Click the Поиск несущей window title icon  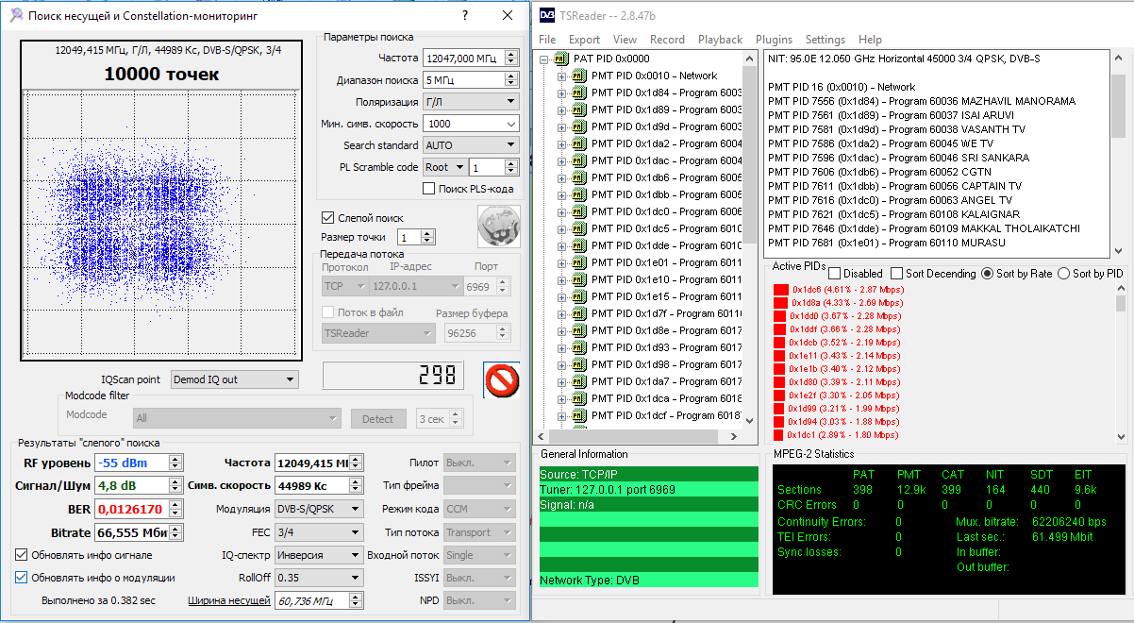[x=15, y=15]
